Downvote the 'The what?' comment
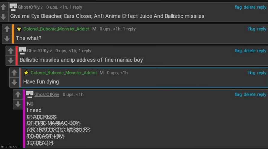The image size is (268, 149). coord(7,39)
